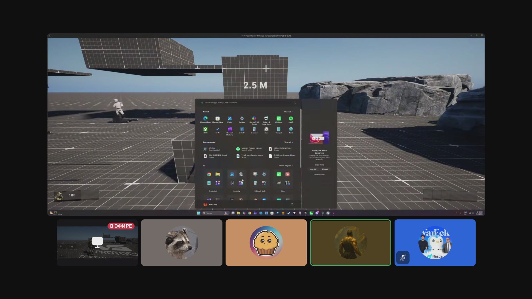Image resolution: width=532 pixels, height=299 pixels.
Task: Open Albert Barry user account menu
Action: [211, 204]
